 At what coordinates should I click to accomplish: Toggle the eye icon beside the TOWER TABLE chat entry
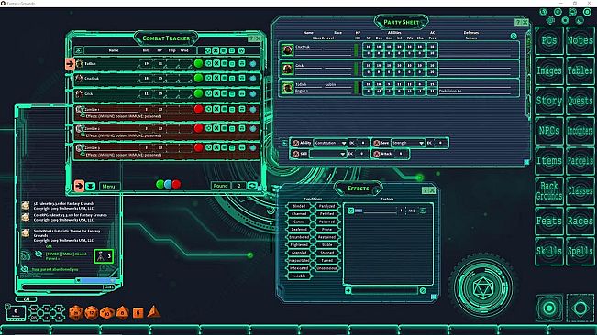click(39, 254)
